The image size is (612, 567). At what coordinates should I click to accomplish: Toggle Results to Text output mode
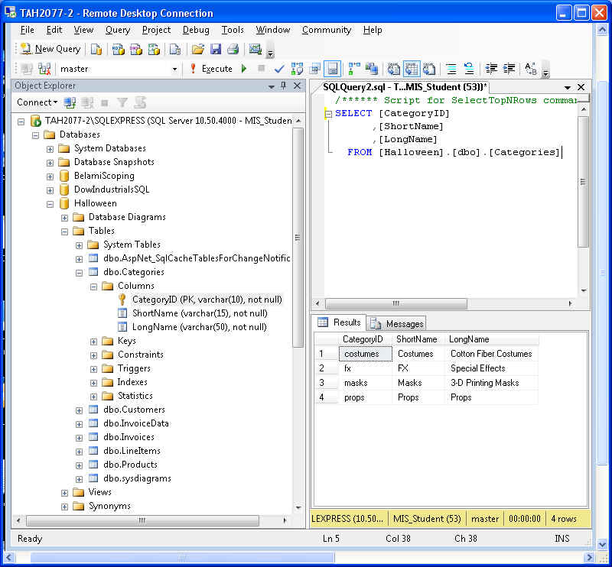tap(394, 69)
